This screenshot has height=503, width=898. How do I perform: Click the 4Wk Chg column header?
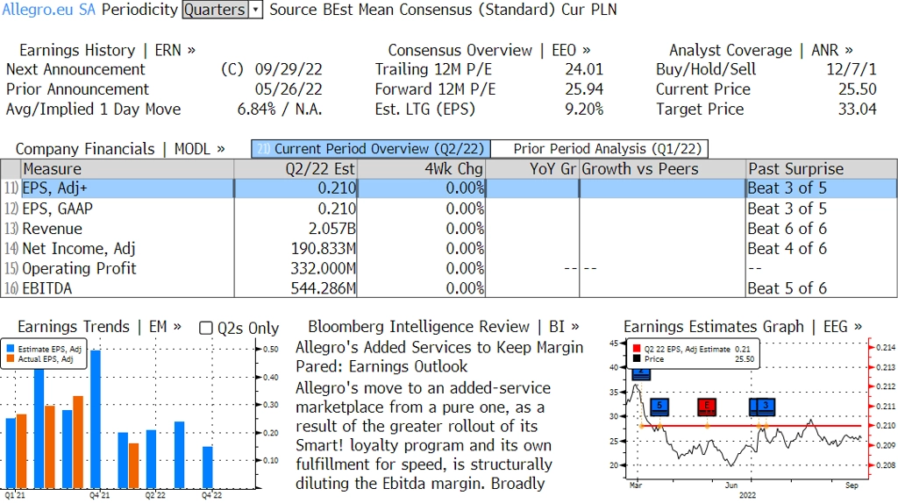point(421,169)
